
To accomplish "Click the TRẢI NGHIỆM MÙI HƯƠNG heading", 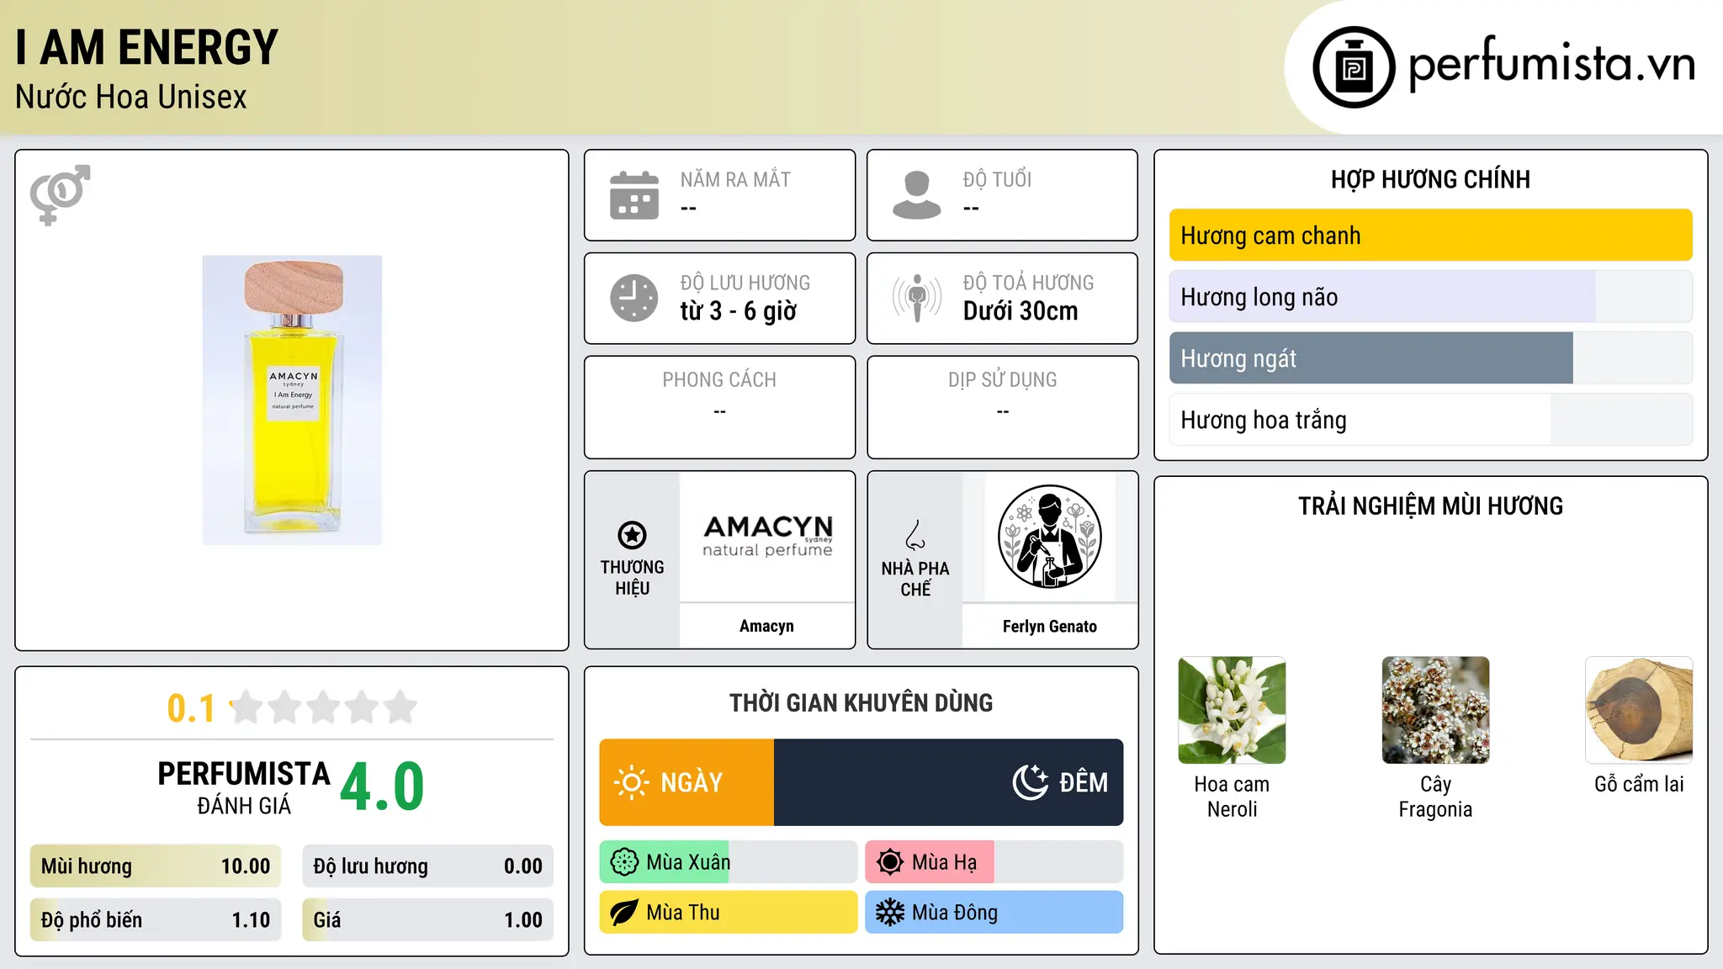I will pyautogui.click(x=1430, y=506).
